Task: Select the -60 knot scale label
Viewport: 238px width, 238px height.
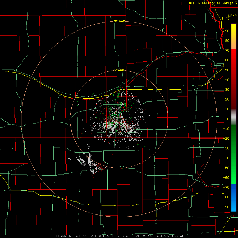Action: pos(226,178)
